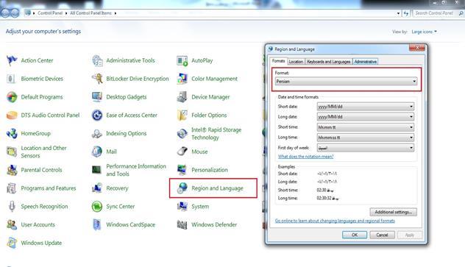The image size is (465, 267).
Task: Click Control Panel in address breadcrumb
Action: click(x=50, y=13)
